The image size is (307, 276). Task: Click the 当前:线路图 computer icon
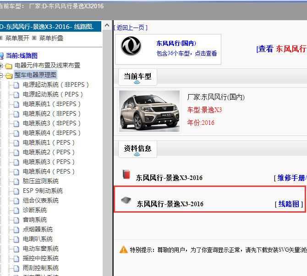1,56
